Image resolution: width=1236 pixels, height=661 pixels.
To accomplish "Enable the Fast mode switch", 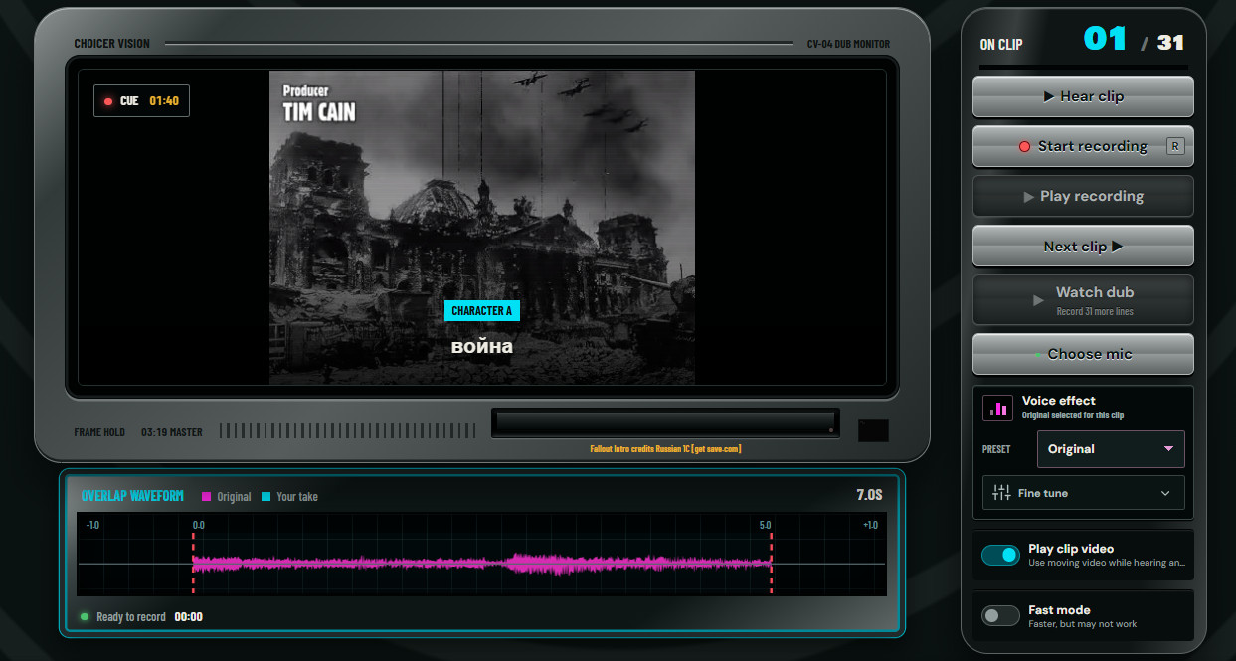I will point(1000,616).
